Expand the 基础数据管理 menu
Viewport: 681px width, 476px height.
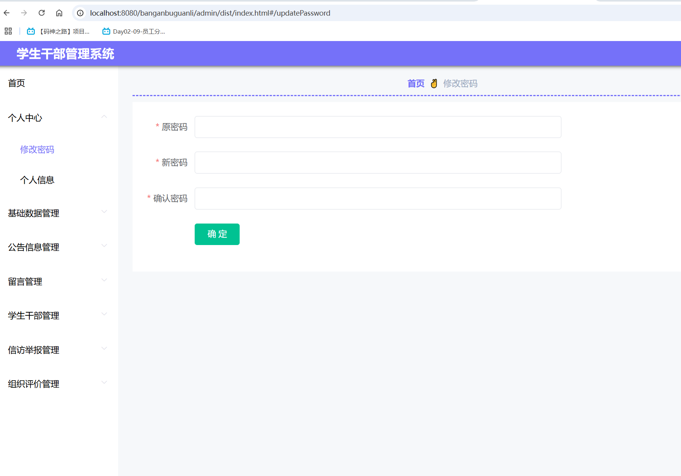pyautogui.click(x=59, y=213)
